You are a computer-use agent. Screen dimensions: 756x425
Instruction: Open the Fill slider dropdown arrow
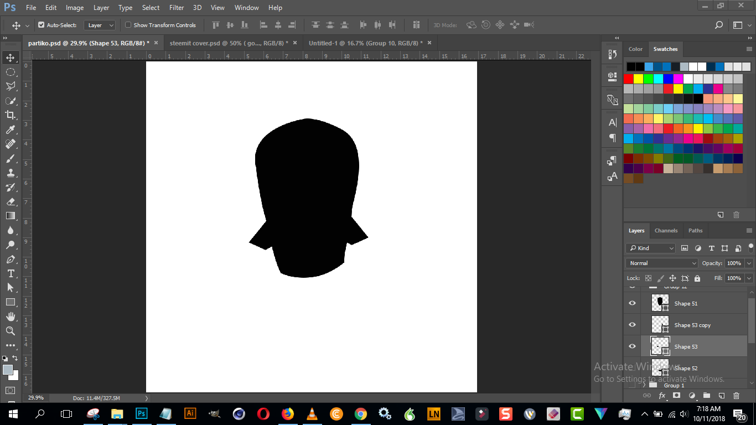pyautogui.click(x=749, y=278)
